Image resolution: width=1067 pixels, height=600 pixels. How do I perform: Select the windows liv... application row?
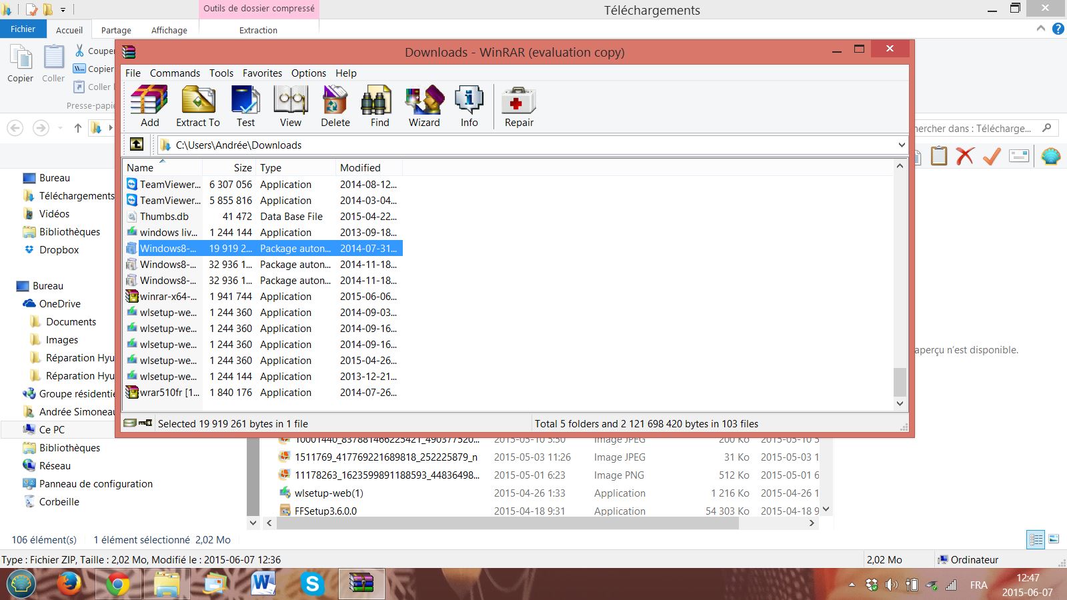(263, 233)
